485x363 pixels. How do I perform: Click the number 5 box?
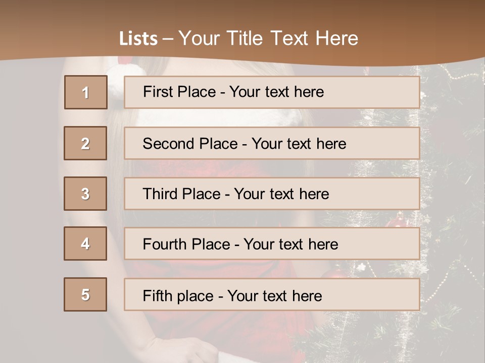click(85, 294)
